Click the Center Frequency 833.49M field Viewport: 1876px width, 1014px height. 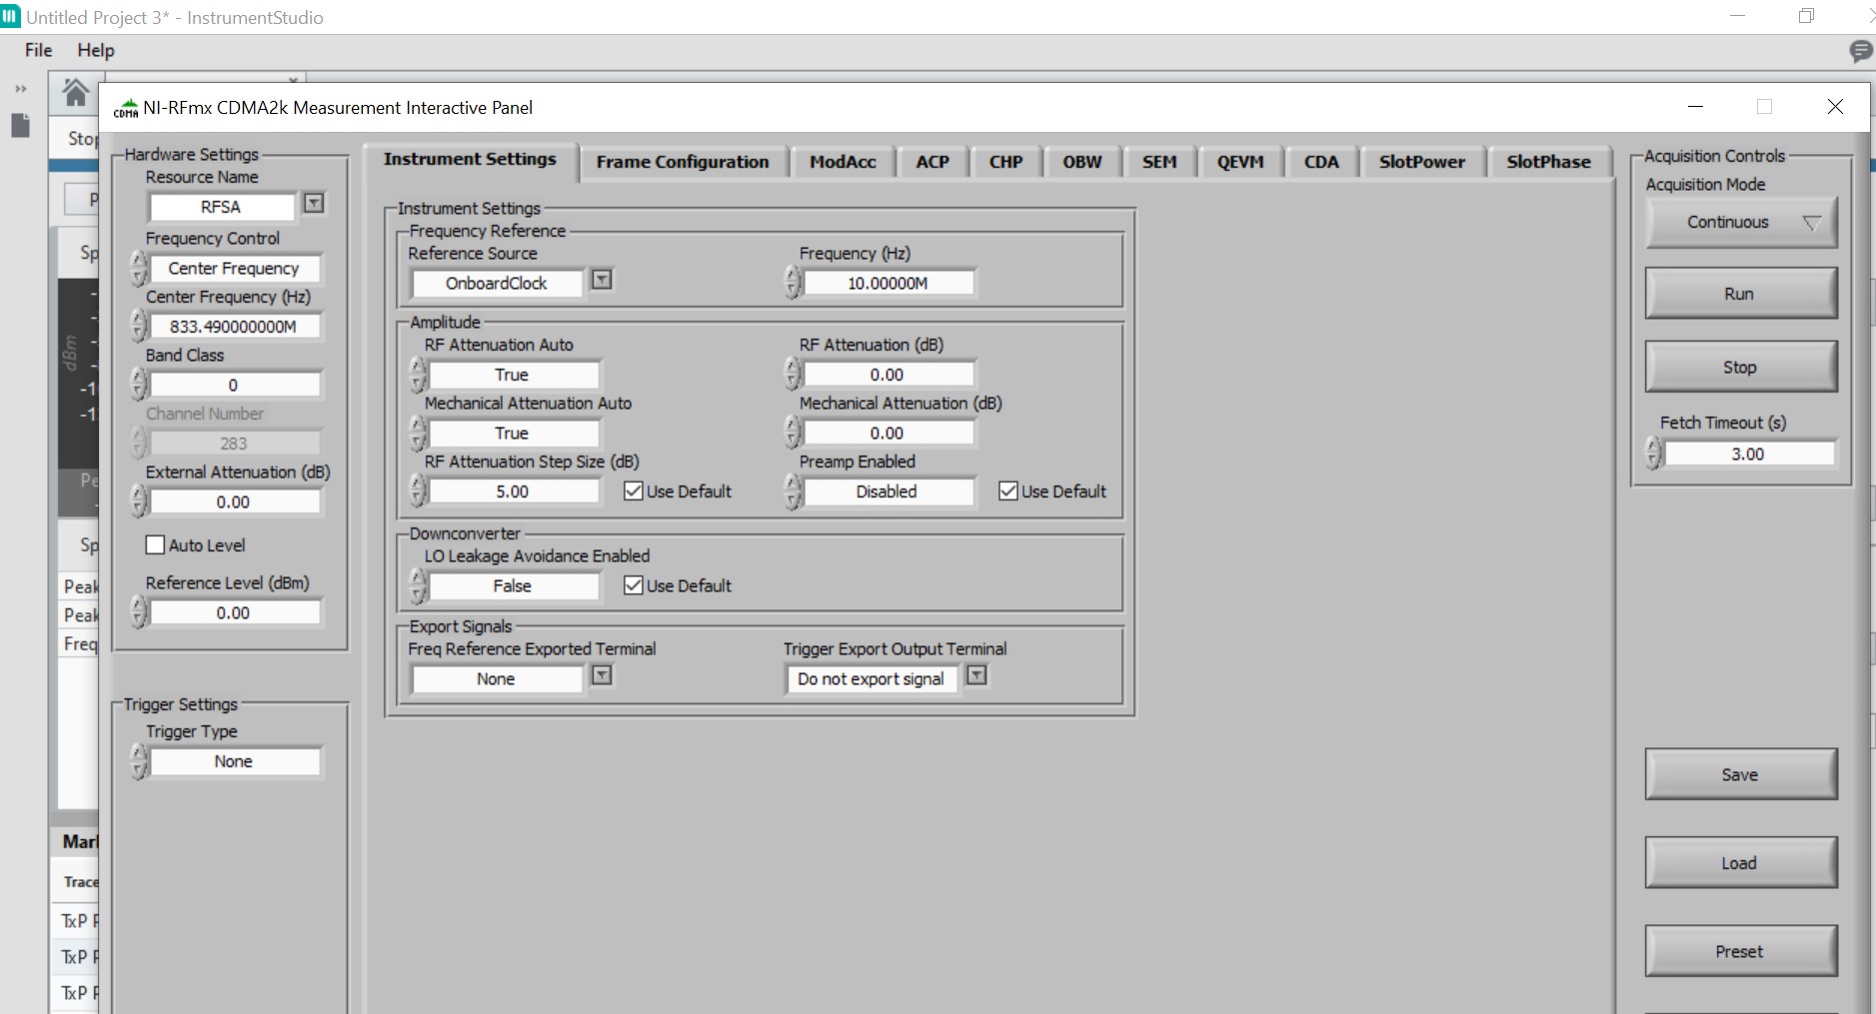coord(234,327)
